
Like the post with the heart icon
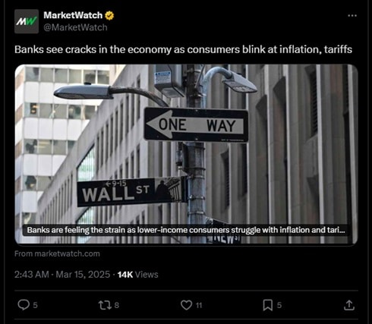tap(187, 305)
